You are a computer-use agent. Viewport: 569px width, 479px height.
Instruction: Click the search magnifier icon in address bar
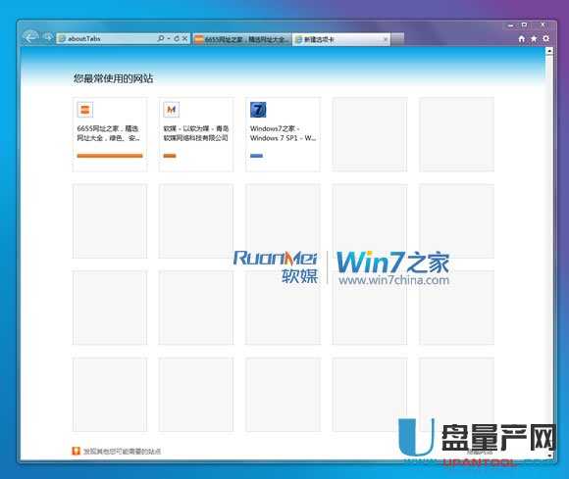point(161,38)
